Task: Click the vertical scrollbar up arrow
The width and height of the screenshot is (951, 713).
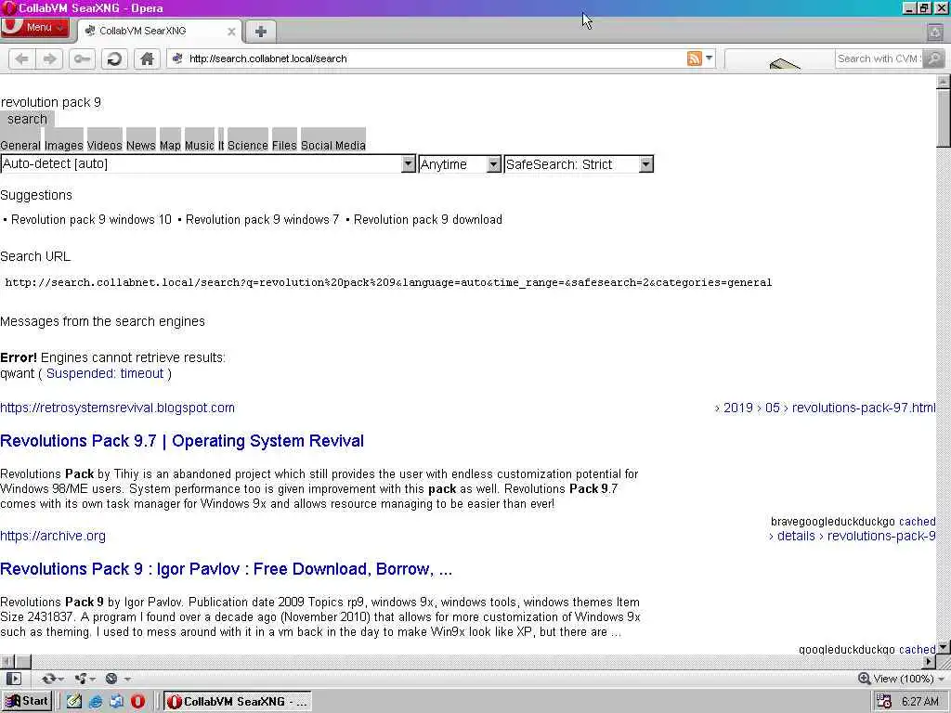Action: tap(944, 82)
